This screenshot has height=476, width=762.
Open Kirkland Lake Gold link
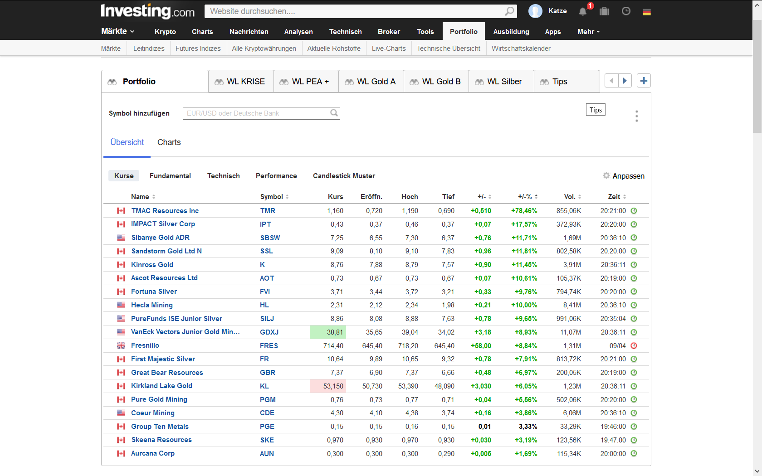(161, 386)
